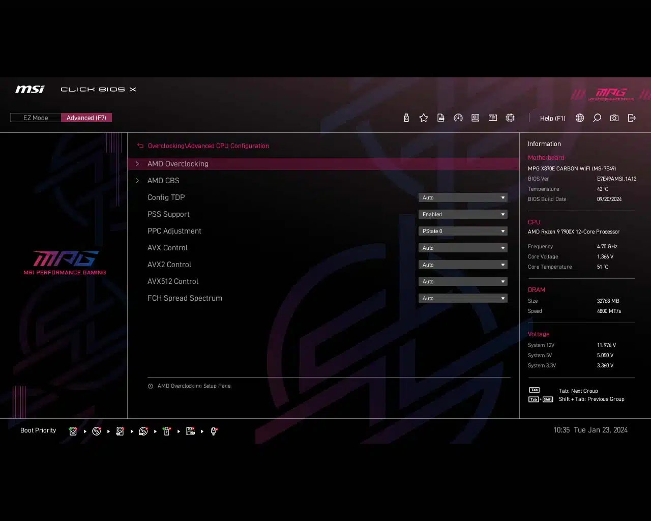Open the FCH Spread Spectrum dropdown
This screenshot has width=651, height=521.
click(x=463, y=298)
